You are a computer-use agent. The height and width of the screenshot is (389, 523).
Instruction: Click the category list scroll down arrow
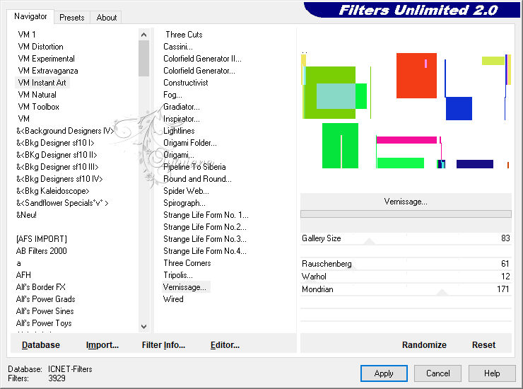pos(143,327)
